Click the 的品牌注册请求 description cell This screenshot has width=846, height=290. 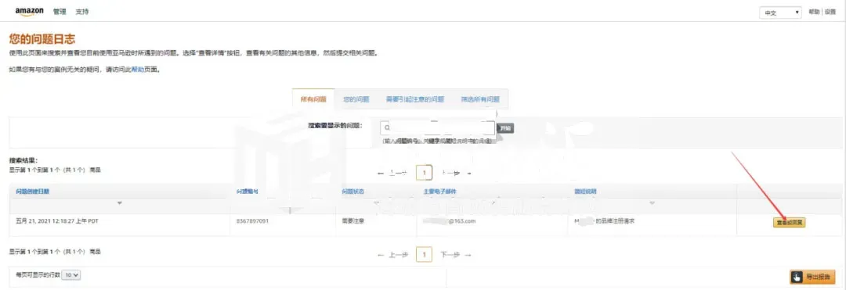pos(604,221)
